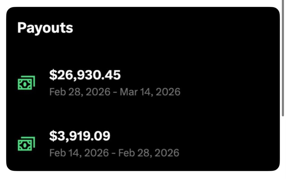This screenshot has height=179, width=286.
Task: Select the Feb 14, 2026 - Feb 28, 2026 date range
Action: coord(114,152)
